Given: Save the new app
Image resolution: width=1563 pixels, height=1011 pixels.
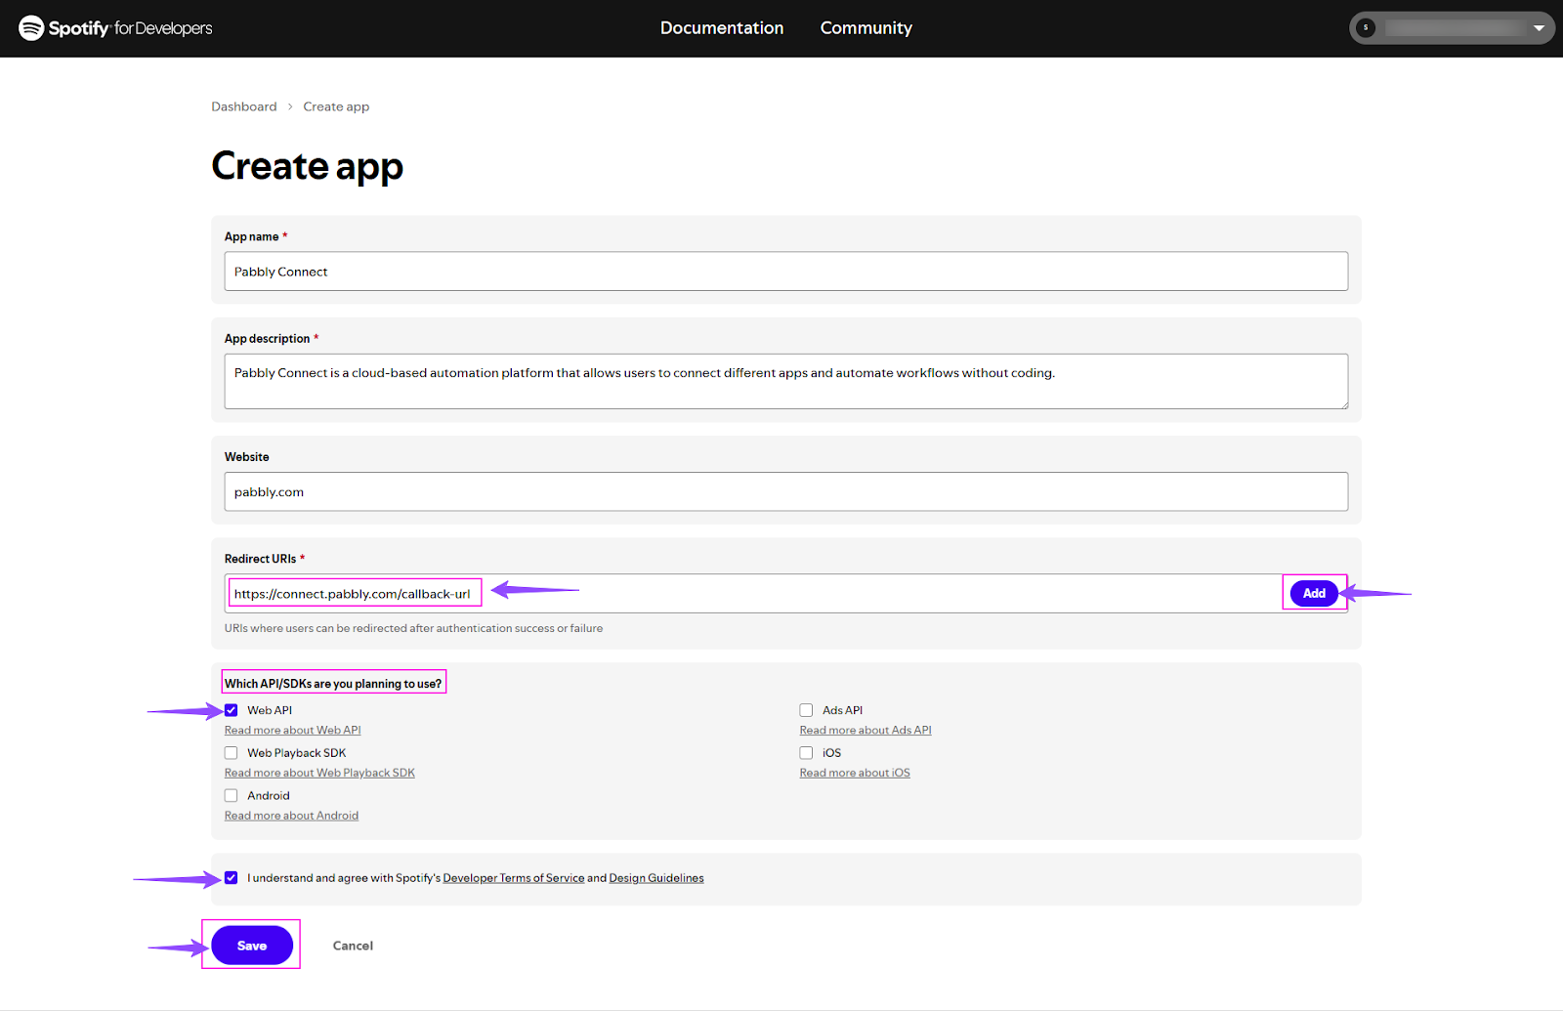Looking at the screenshot, I should click(252, 946).
